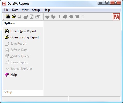Click the icon beside Create New Report
Screen dimensions: 123x103
point(7,31)
